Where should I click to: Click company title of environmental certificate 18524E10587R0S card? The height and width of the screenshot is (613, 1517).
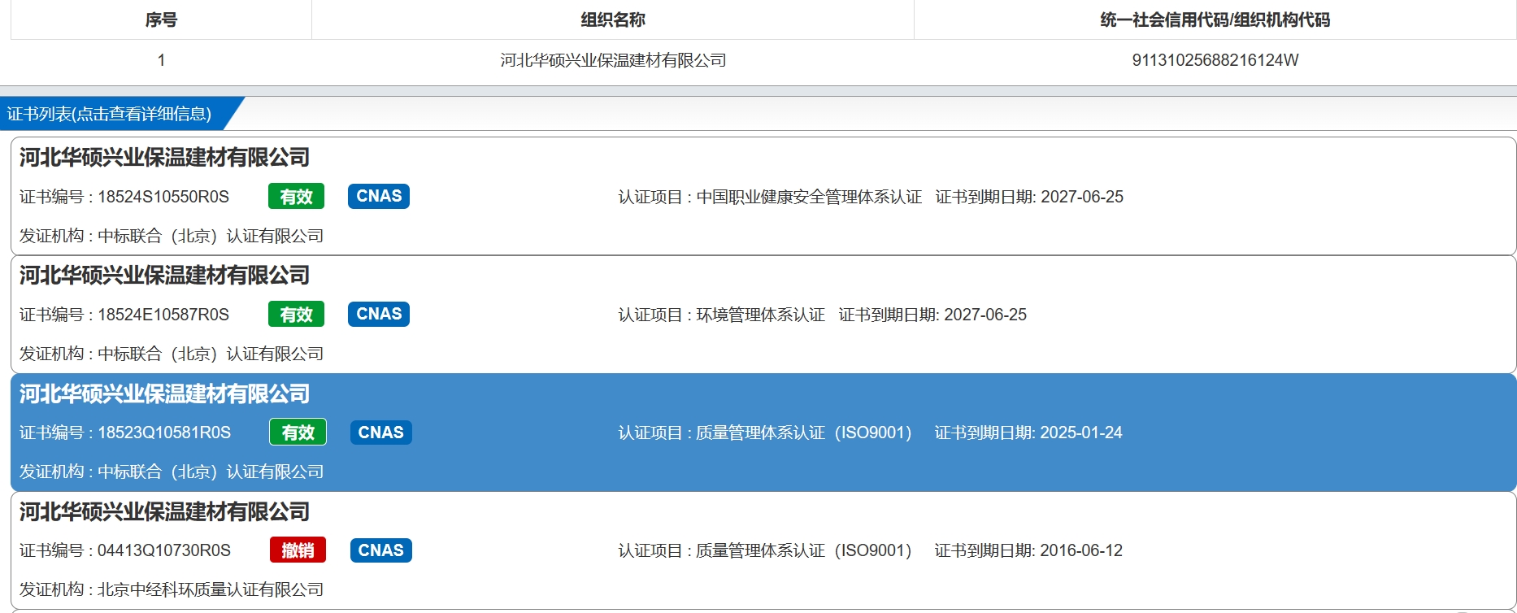pyautogui.click(x=164, y=275)
